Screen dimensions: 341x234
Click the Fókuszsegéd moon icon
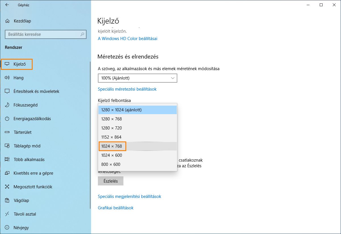(7, 105)
